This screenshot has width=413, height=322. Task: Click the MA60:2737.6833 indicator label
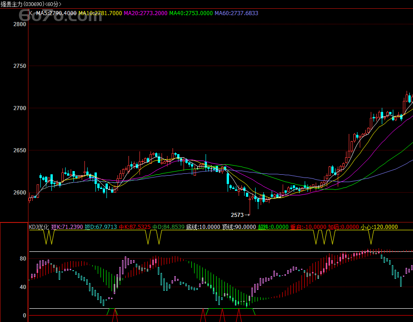coord(236,13)
